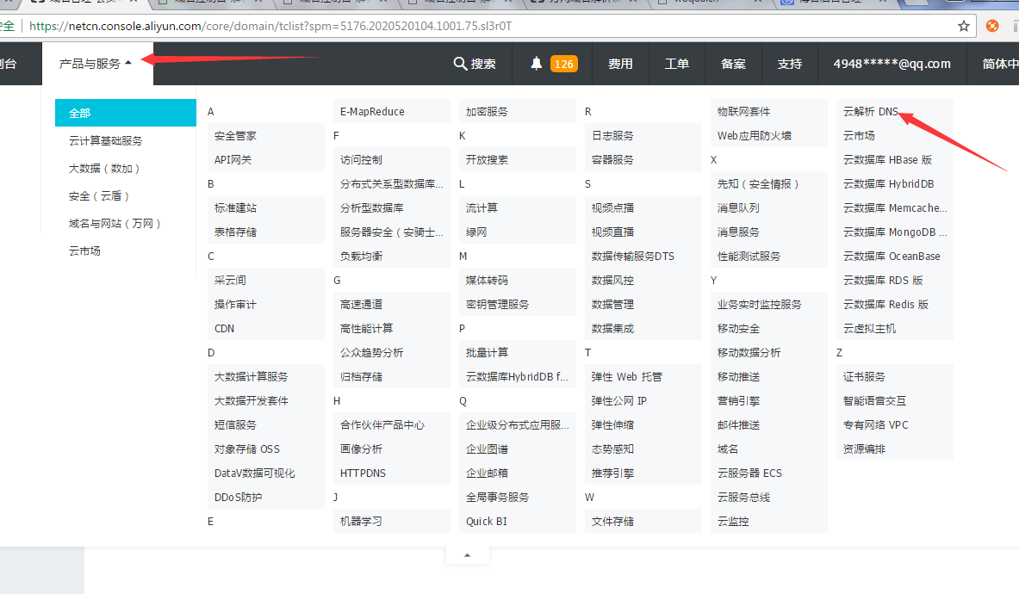Viewport: 1019px width, 594px height.
Task: Open account menu 4948*****@qq.com
Action: (x=892, y=64)
